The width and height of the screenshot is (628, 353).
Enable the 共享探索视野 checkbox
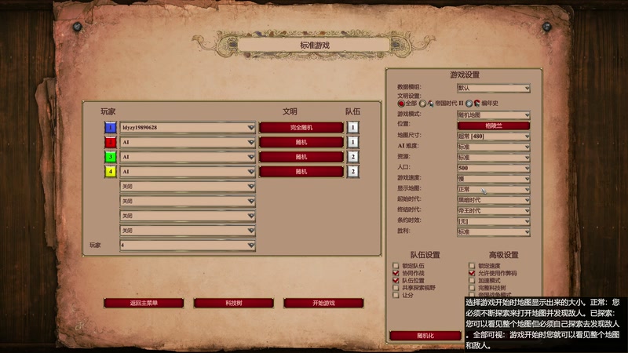(396, 288)
